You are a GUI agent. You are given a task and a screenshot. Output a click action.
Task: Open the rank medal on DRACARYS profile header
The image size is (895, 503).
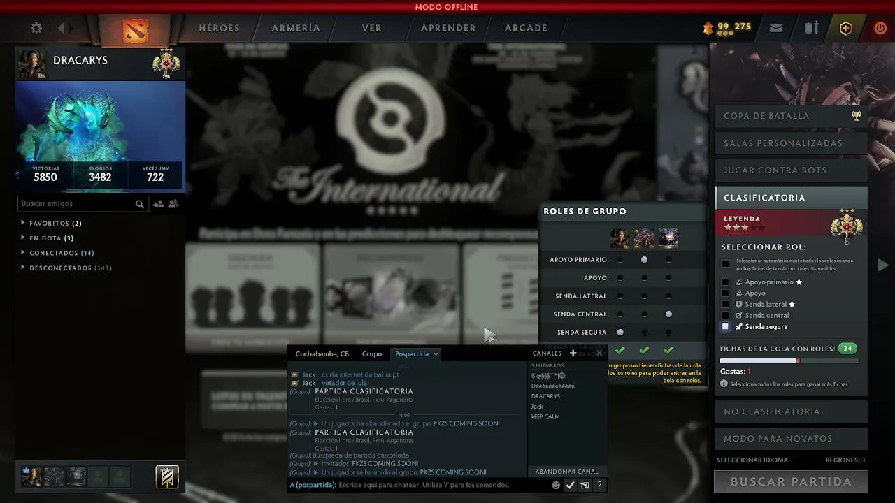166,63
